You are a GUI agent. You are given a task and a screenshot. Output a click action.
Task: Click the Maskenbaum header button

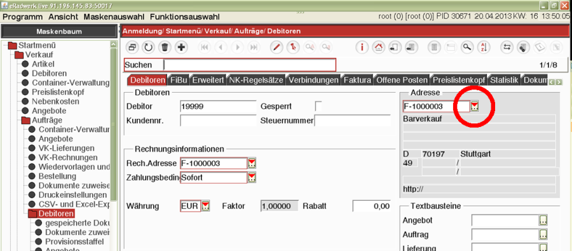click(x=58, y=32)
